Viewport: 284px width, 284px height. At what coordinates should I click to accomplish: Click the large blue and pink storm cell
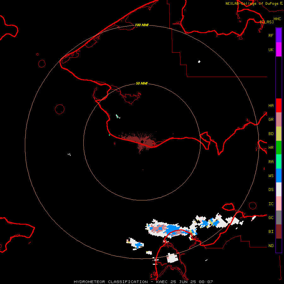pos(168,229)
